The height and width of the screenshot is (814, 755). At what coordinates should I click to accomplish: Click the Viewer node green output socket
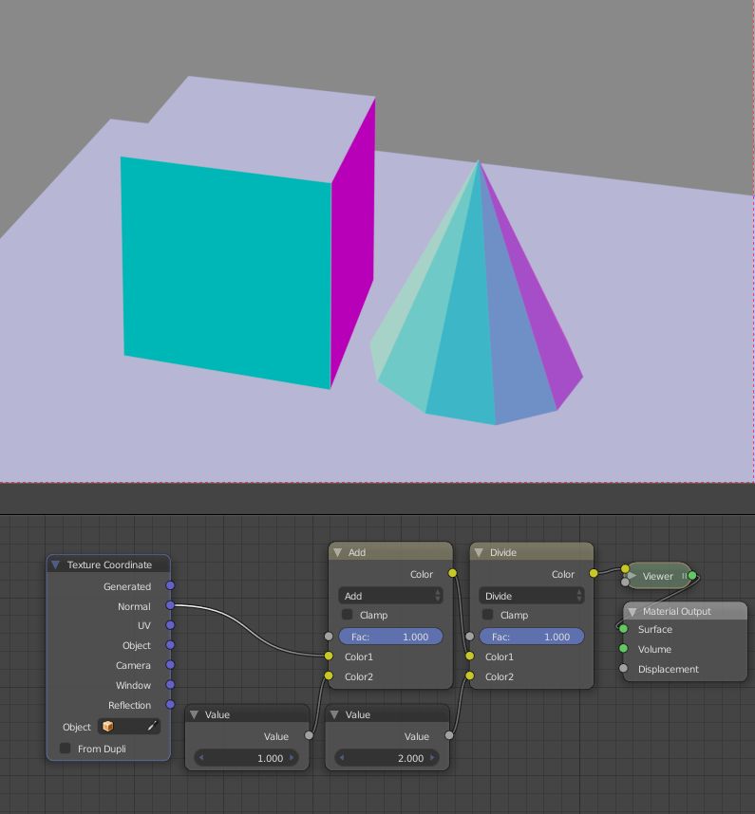[692, 576]
